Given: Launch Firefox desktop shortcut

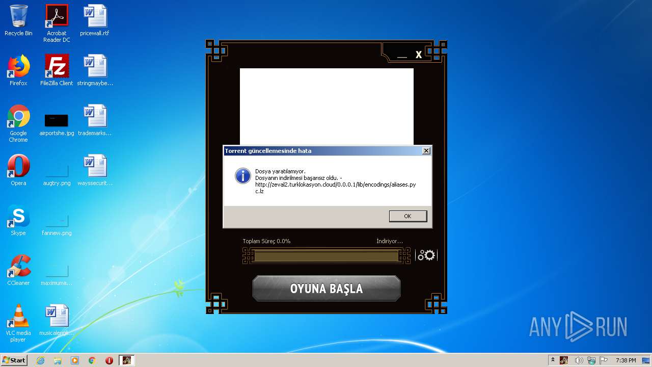Looking at the screenshot, I should [x=18, y=70].
